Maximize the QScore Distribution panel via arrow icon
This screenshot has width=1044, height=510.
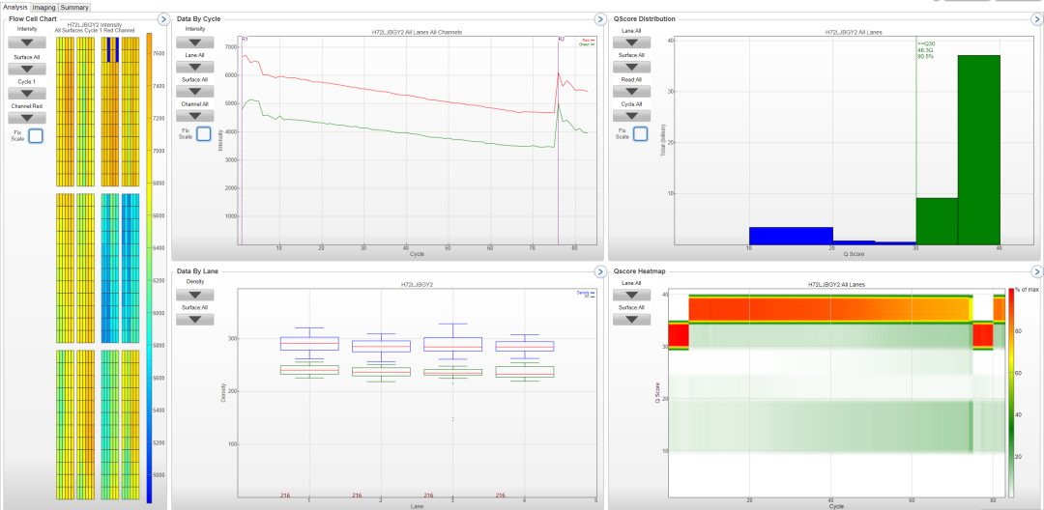coord(1035,19)
